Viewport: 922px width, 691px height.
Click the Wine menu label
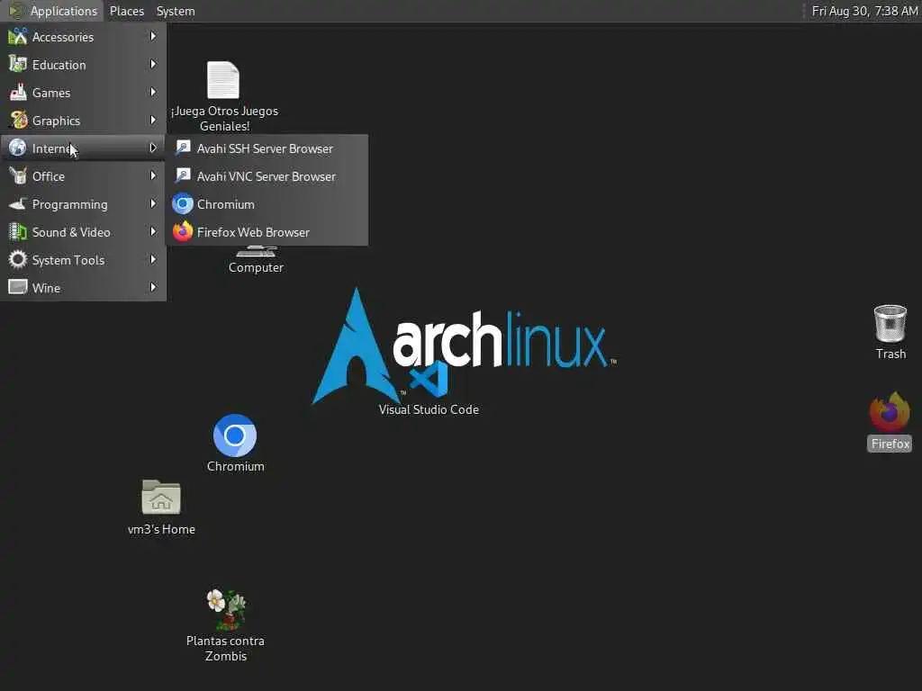(46, 288)
